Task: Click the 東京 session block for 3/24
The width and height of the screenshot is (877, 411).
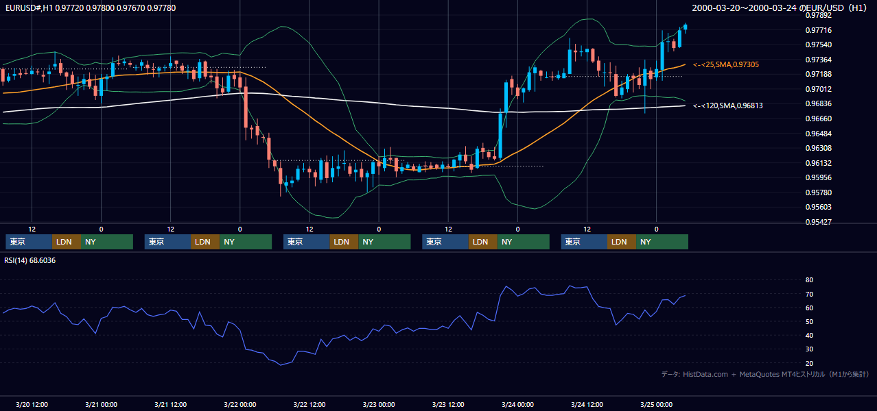Action: tap(585, 242)
